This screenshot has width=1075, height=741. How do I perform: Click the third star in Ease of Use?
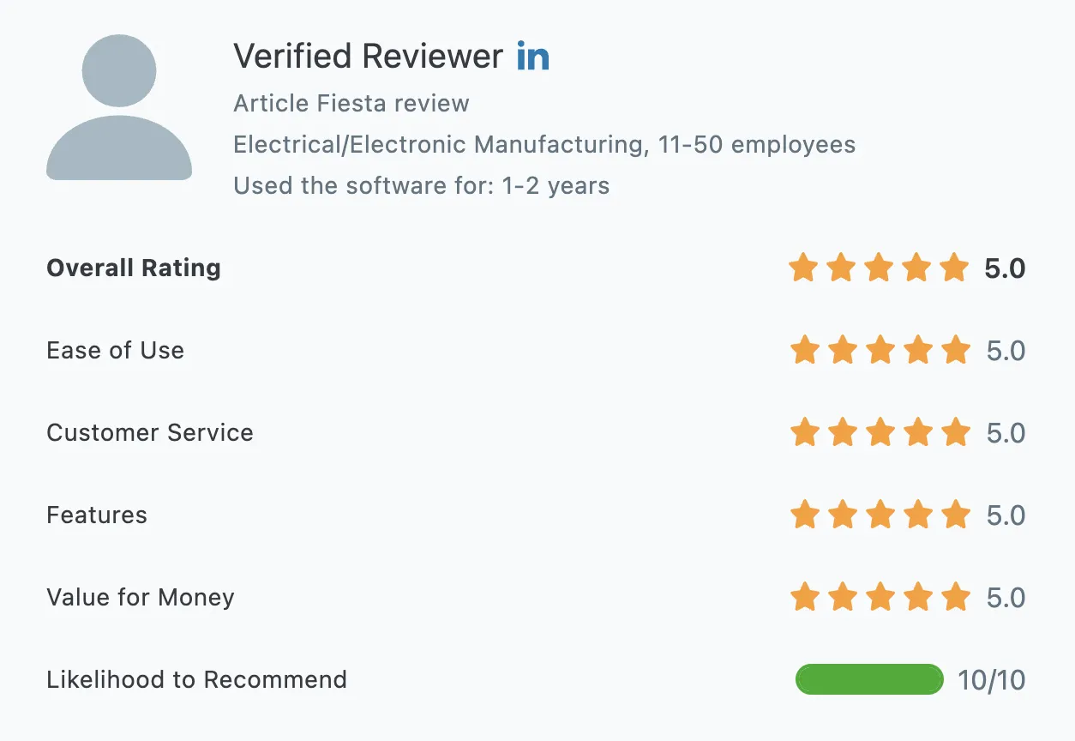(x=880, y=351)
